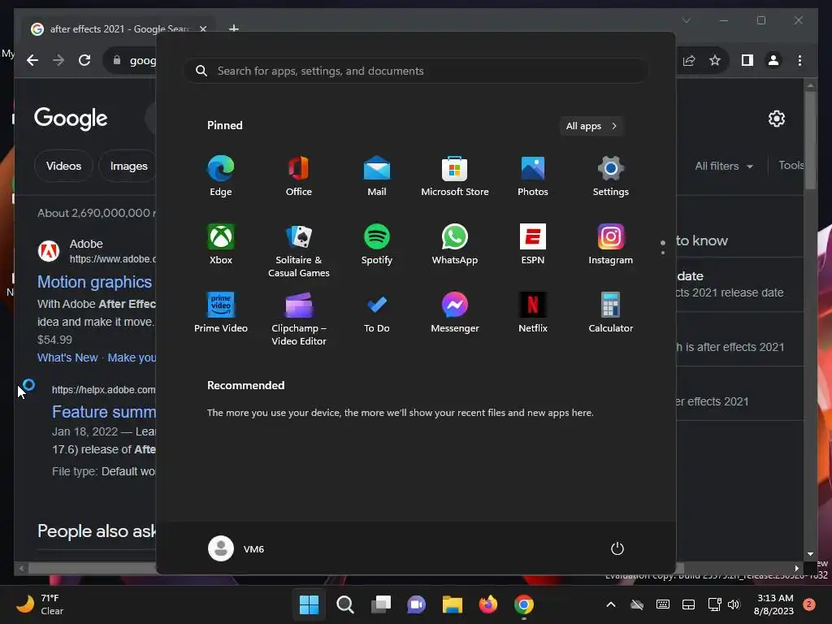Bookmark this page with the star icon

(x=715, y=60)
